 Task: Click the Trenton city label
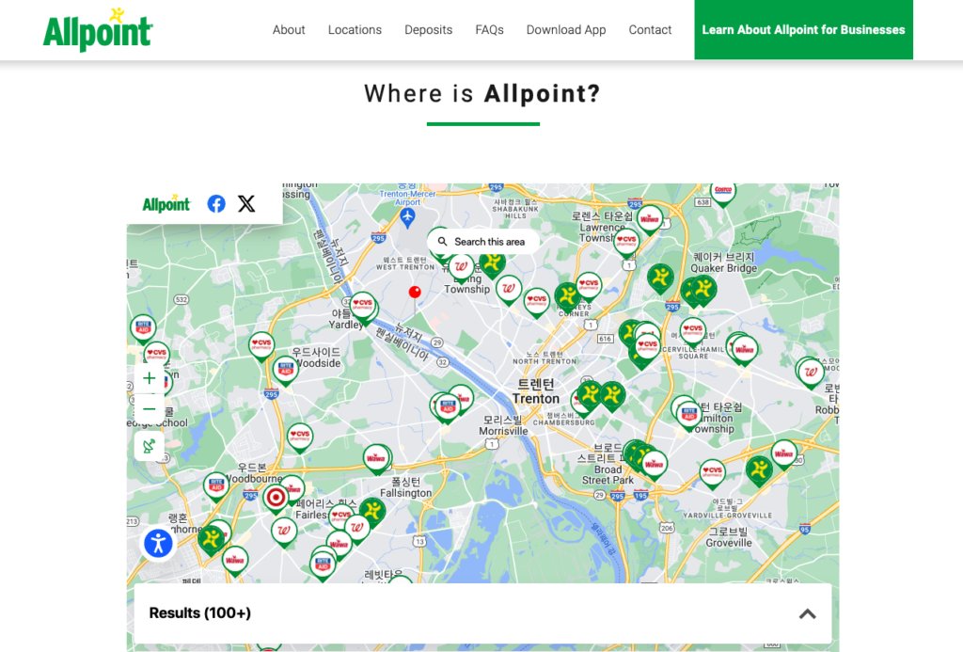pyautogui.click(x=535, y=391)
